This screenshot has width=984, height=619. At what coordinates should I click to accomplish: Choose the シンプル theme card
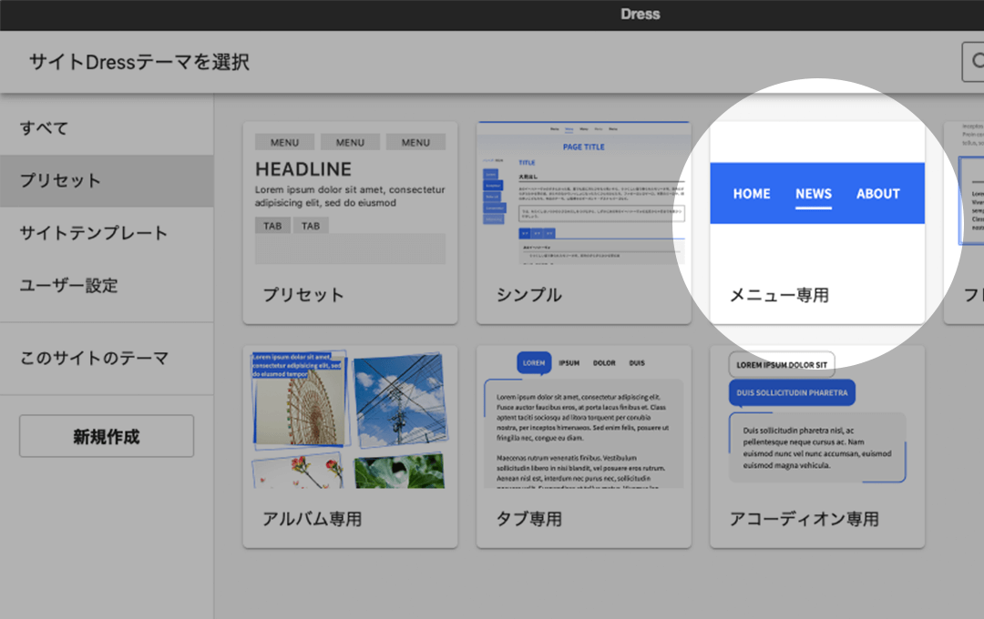583,222
